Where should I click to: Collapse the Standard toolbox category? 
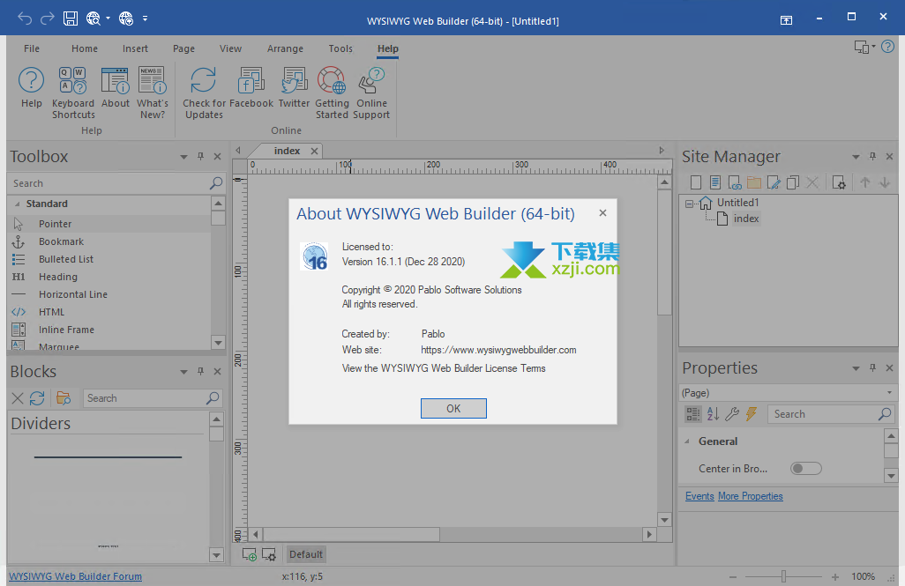(16, 204)
